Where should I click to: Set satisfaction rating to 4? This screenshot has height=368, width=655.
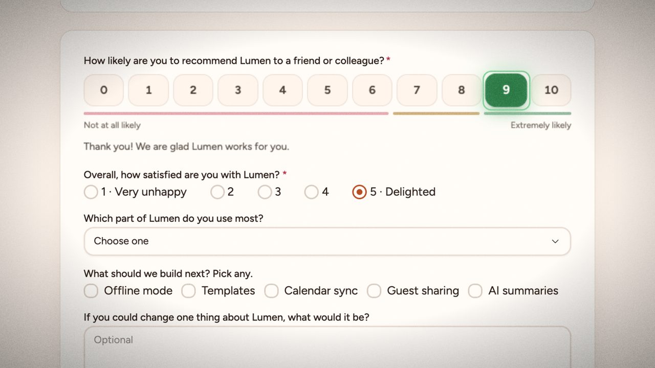tap(311, 192)
